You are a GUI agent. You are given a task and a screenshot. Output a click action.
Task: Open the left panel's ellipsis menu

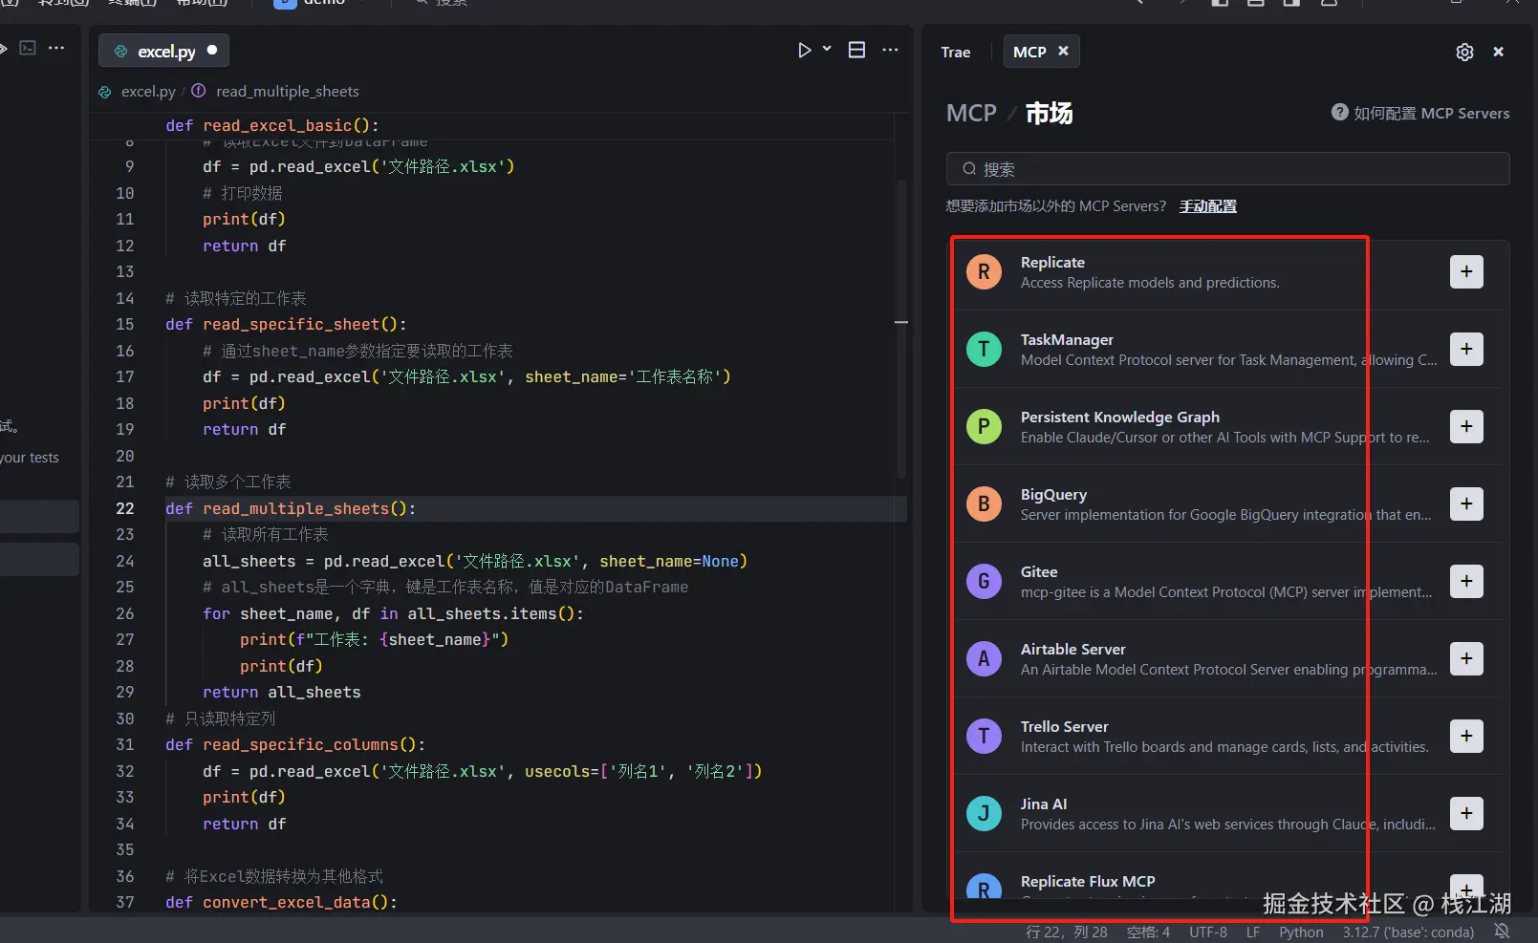pyautogui.click(x=56, y=48)
